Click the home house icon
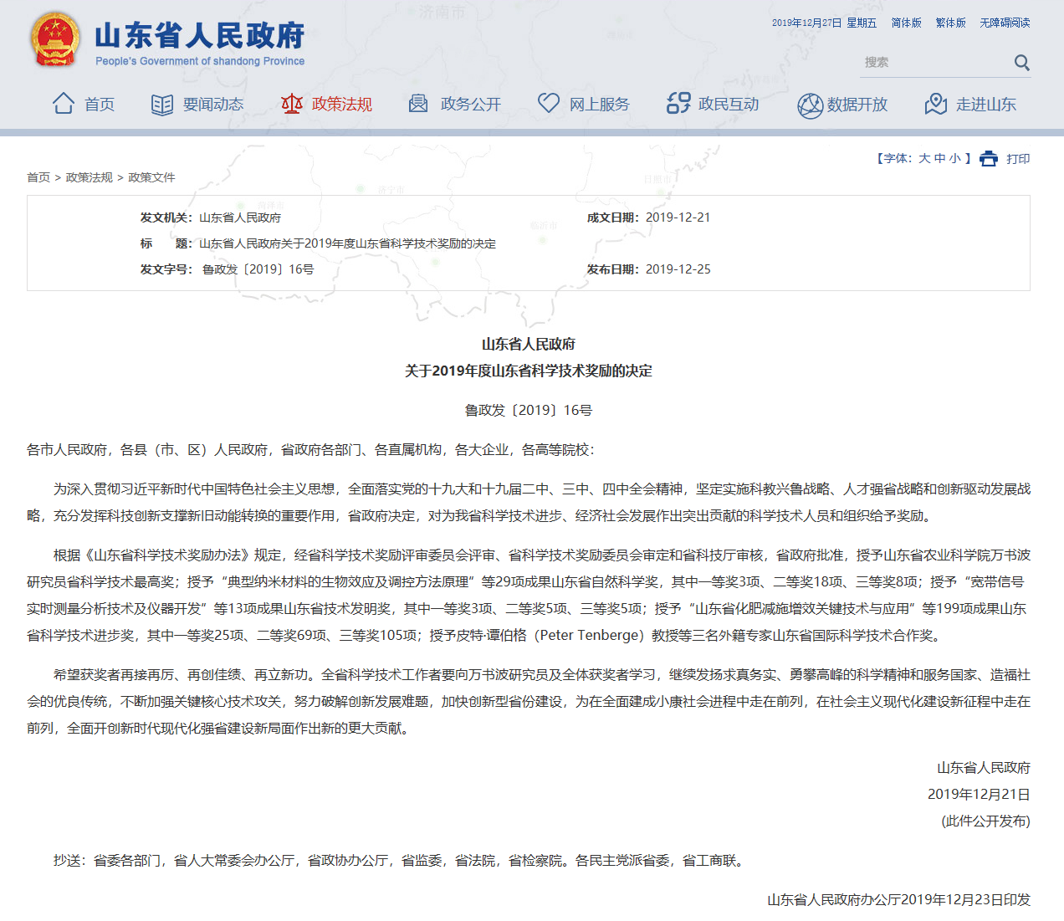 click(x=64, y=104)
